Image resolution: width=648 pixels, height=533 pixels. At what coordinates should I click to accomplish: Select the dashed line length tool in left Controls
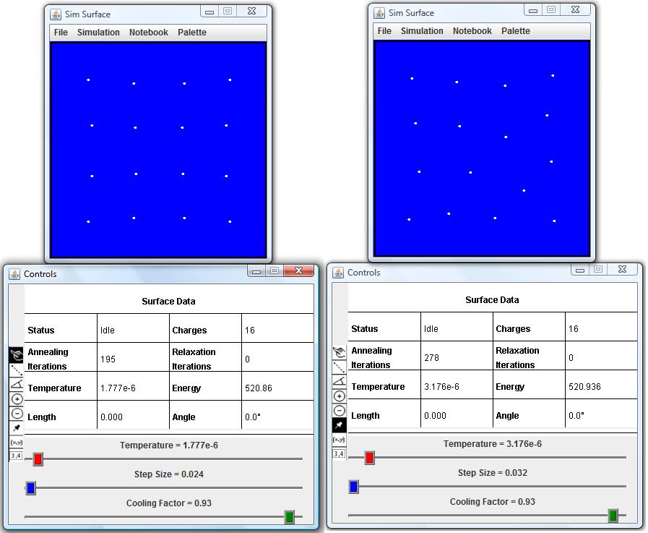point(17,370)
